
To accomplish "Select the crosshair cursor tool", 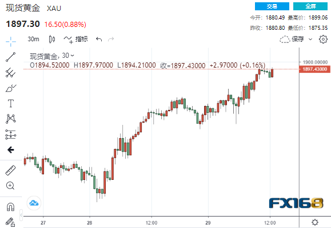I will pos(10,41).
